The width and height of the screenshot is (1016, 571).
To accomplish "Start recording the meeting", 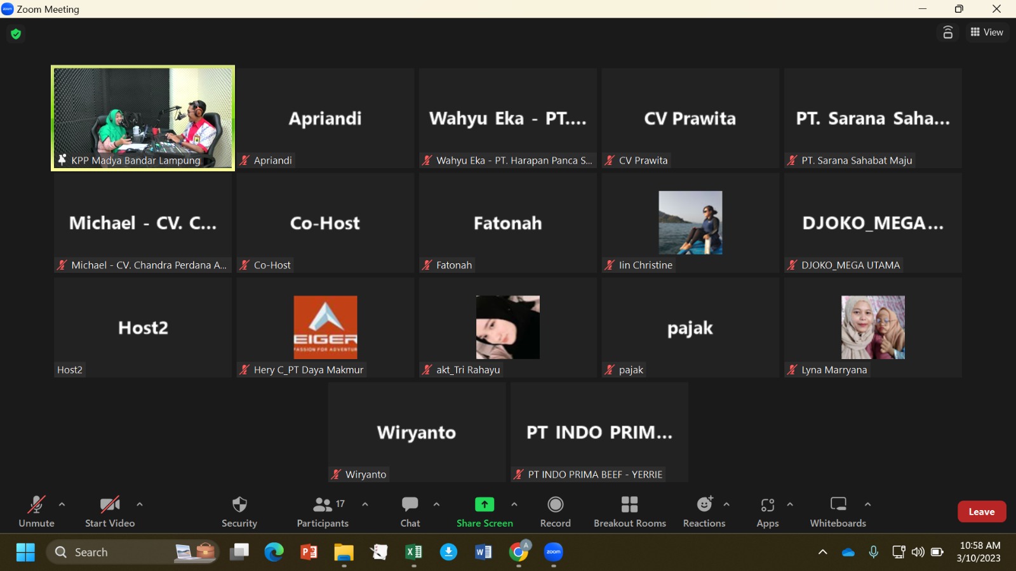I will coord(556,511).
